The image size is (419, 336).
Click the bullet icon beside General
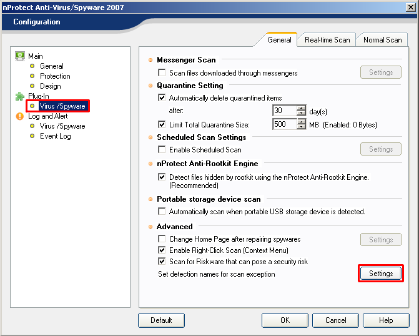click(32, 66)
